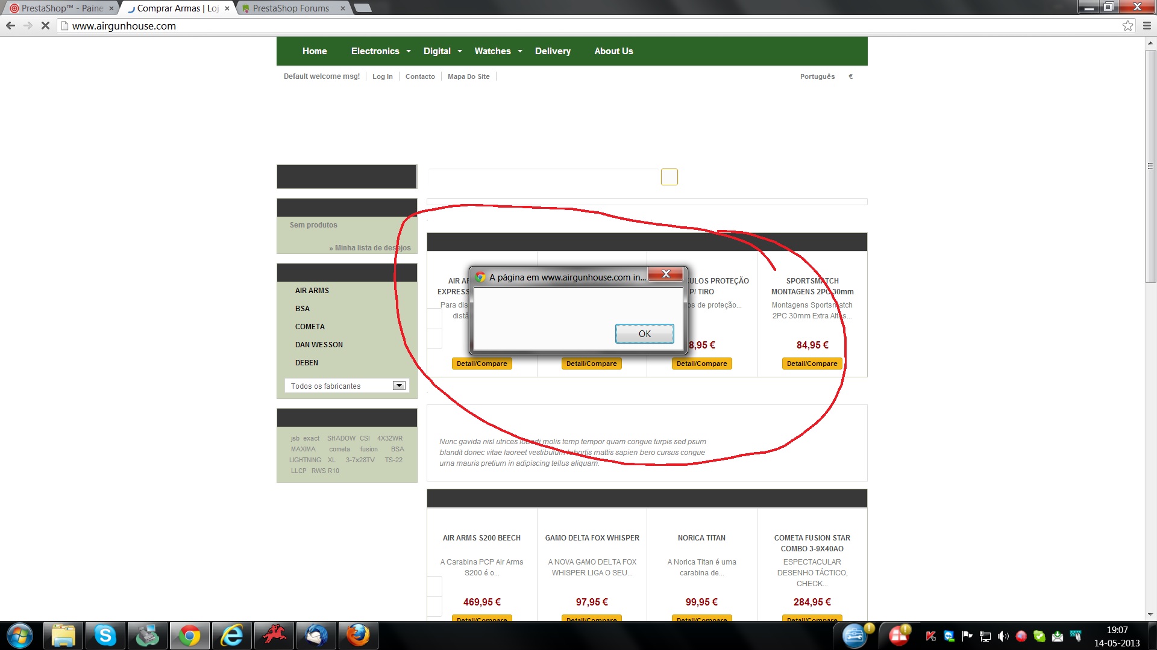Viewport: 1157px width, 650px height.
Task: Click Detail/Compare for Sportsmatch Montagens
Action: pos(812,364)
